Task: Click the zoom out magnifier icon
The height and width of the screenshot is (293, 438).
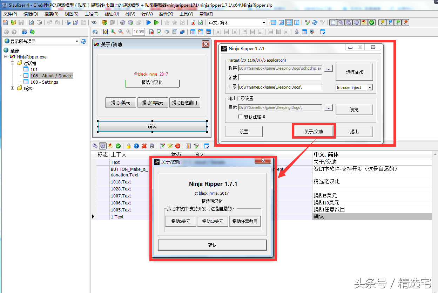Action: (121, 32)
